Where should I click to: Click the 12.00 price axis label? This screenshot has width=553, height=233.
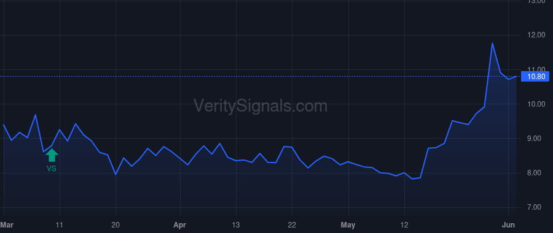coord(536,35)
